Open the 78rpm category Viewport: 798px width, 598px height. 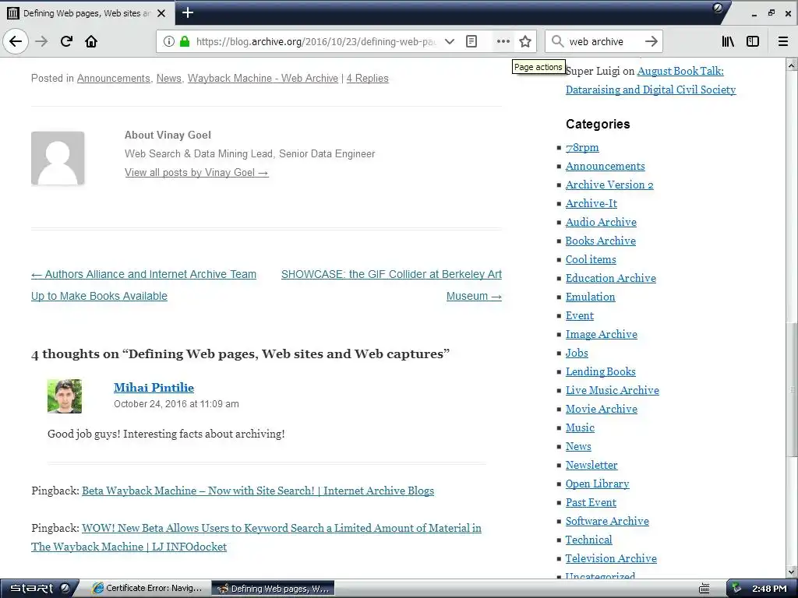(582, 147)
